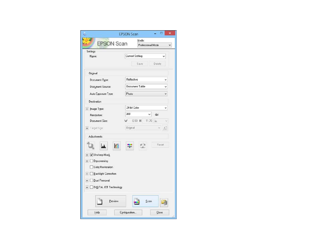
Task: Open the Document Type dropdown
Action: [x=146, y=80]
